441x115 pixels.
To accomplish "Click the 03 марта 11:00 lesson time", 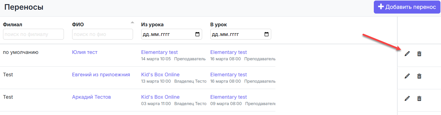I will (x=156, y=104).
